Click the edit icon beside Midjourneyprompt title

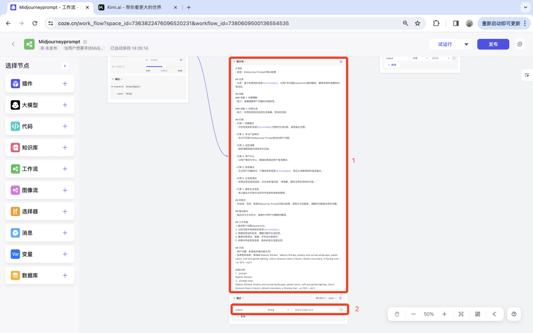coord(85,42)
